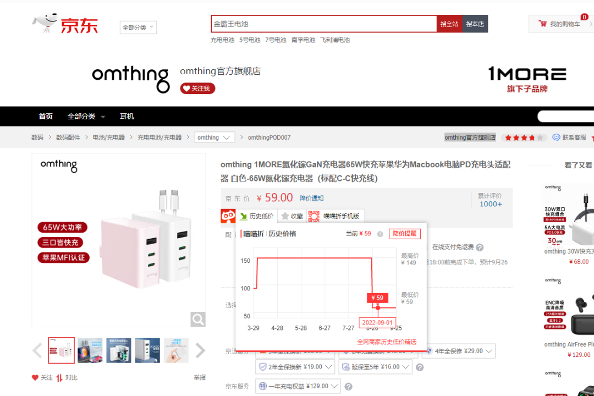Screen dimensions: 594x396
Task: Open the 耳机 menu item in black navbar
Action: pos(127,117)
